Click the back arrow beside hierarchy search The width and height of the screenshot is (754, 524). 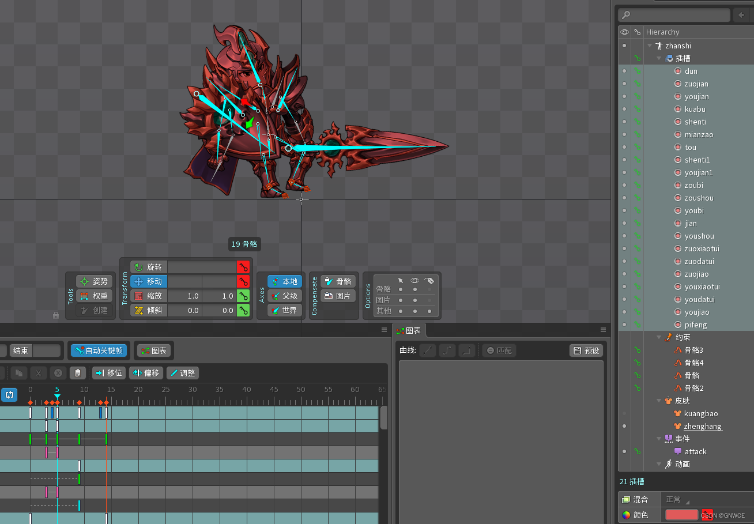(742, 15)
